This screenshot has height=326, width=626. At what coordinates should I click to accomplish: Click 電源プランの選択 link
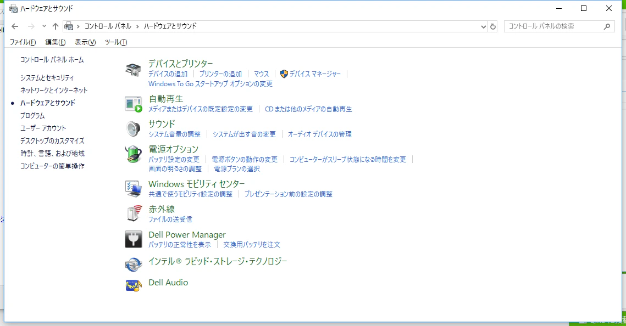[237, 169]
